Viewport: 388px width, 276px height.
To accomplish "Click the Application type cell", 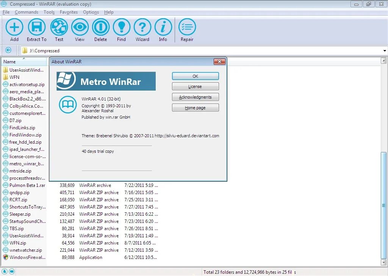I will tap(91, 257).
